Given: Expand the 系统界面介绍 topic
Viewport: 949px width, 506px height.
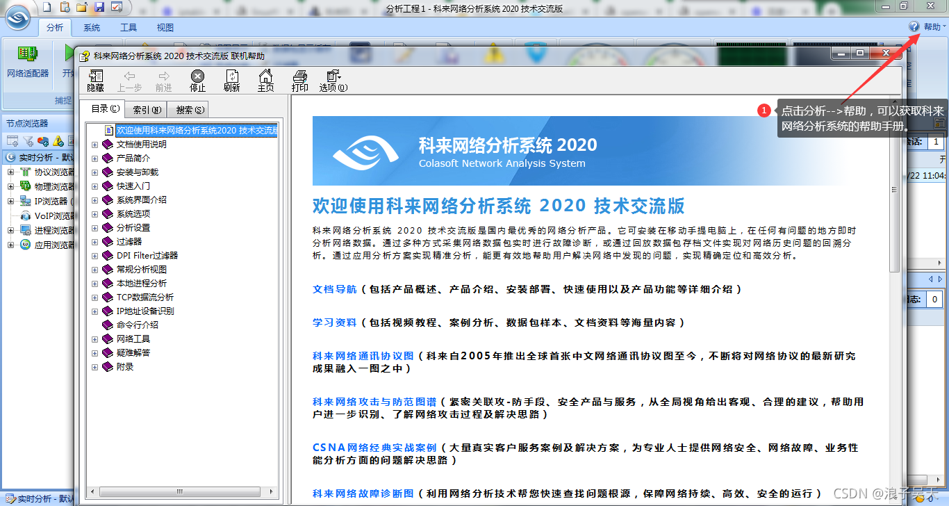Looking at the screenshot, I should pyautogui.click(x=94, y=200).
